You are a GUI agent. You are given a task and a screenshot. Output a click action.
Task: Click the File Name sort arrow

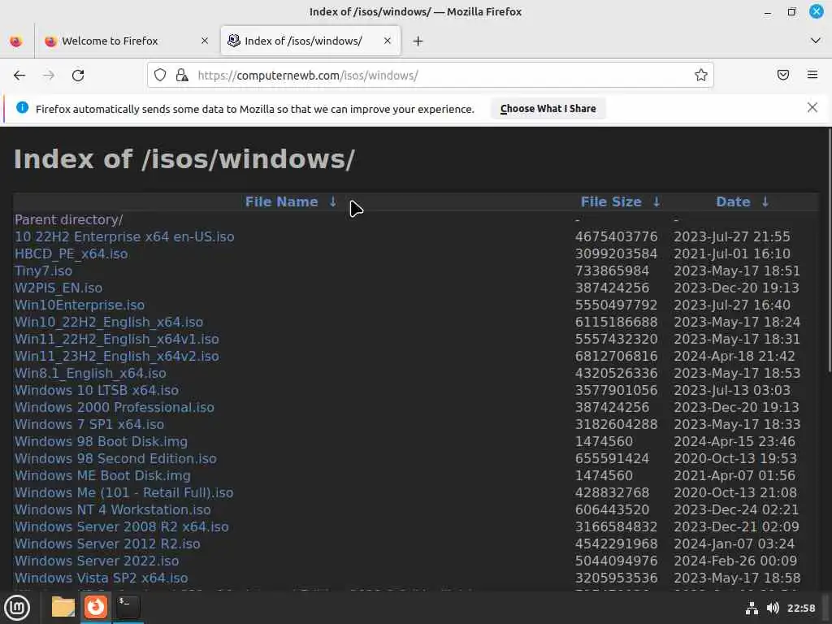click(x=332, y=201)
